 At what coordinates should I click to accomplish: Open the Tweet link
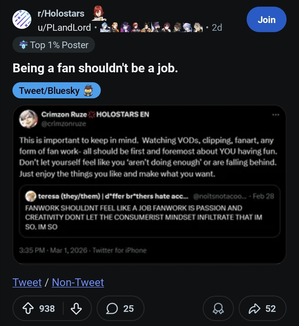coord(27,282)
